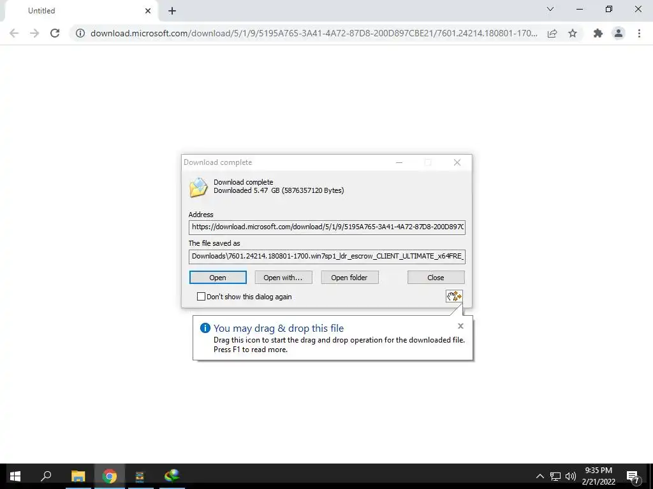This screenshot has width=653, height=489.
Task: Bookmark this tab with the star icon
Action: click(x=573, y=33)
